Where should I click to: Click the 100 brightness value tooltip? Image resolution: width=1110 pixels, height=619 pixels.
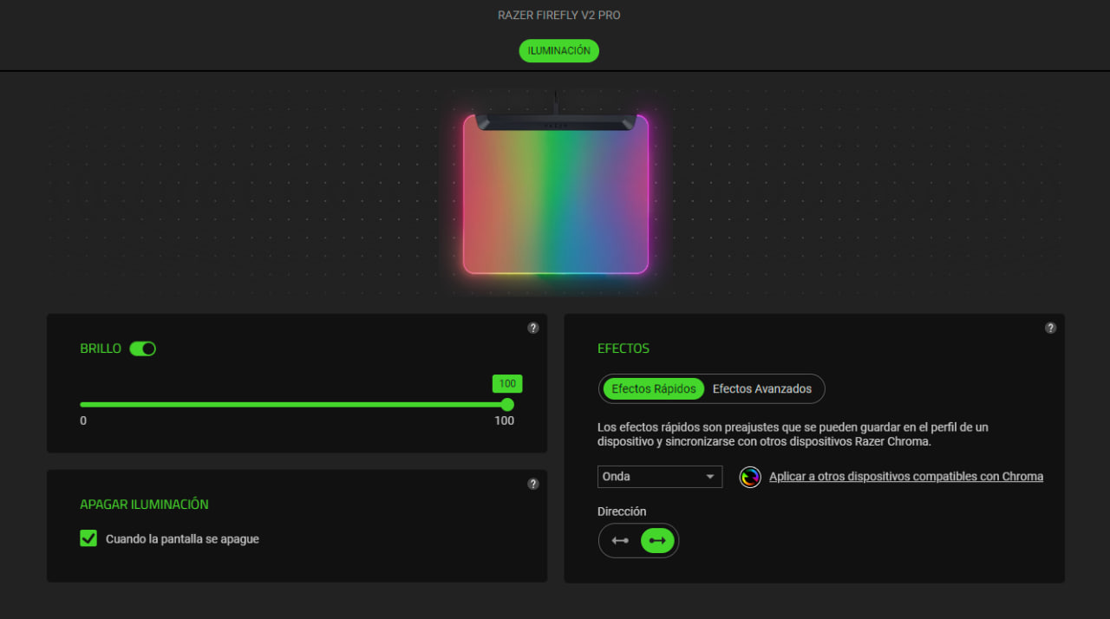[507, 383]
